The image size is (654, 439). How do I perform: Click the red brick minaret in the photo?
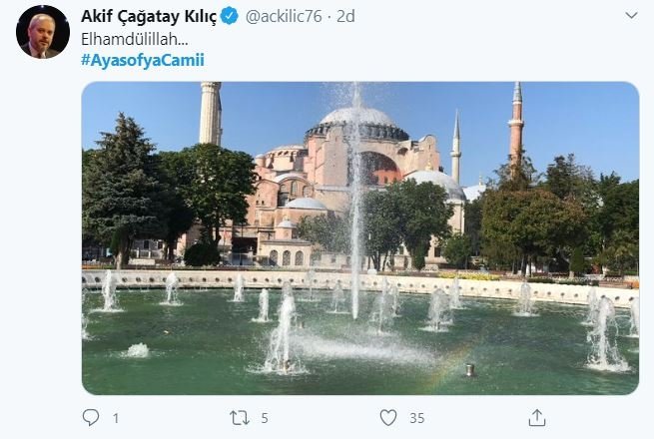[516, 125]
